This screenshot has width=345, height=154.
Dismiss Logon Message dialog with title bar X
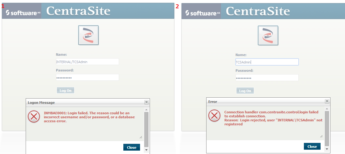(147, 102)
